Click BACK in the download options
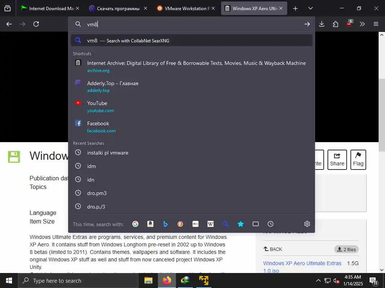Screen dimensions: 385x288 [273, 249]
